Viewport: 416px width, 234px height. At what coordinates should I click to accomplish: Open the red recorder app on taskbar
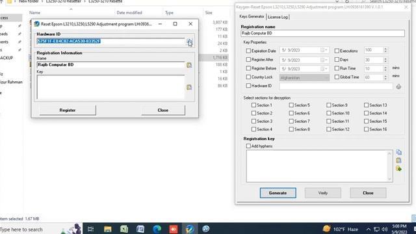(x=174, y=229)
